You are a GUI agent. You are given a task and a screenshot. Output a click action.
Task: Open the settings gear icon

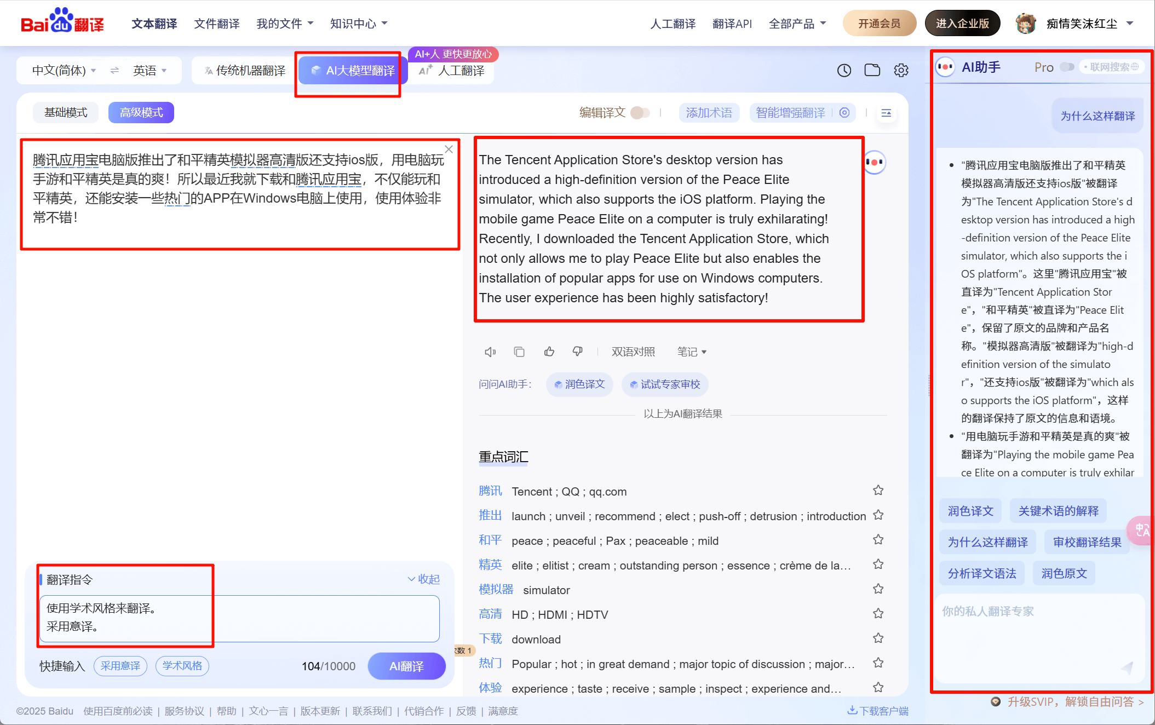pos(900,70)
